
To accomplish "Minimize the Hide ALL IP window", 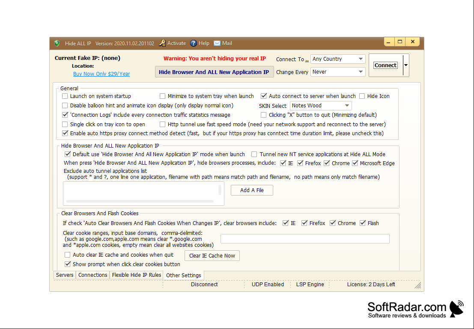I will [389, 41].
